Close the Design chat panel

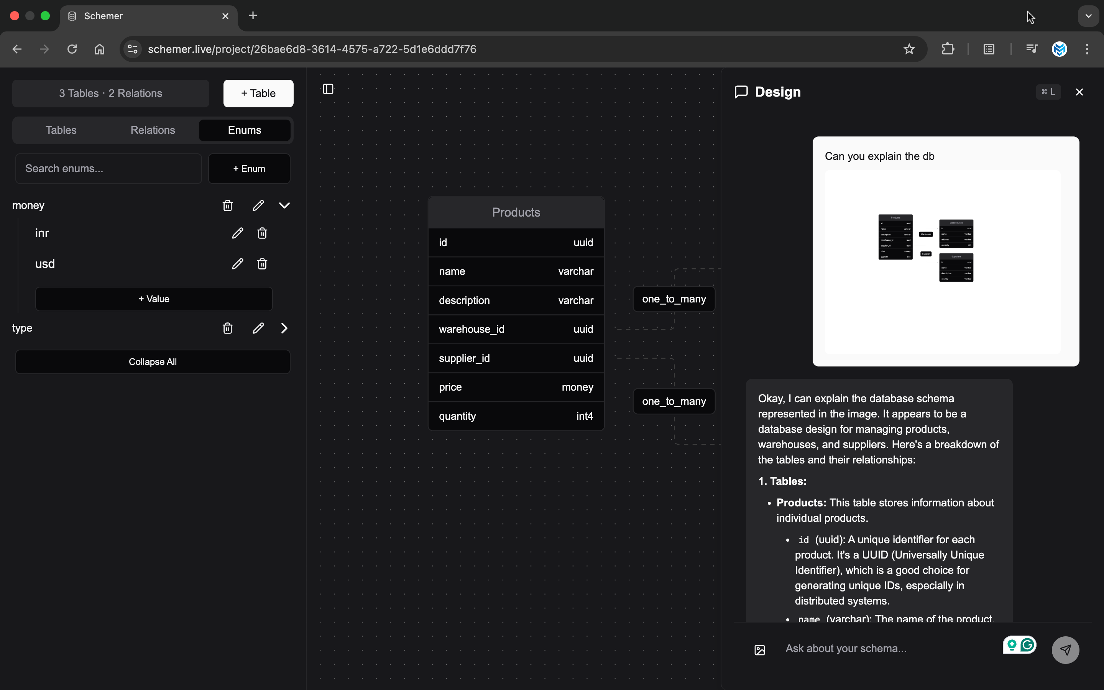[x=1079, y=92]
